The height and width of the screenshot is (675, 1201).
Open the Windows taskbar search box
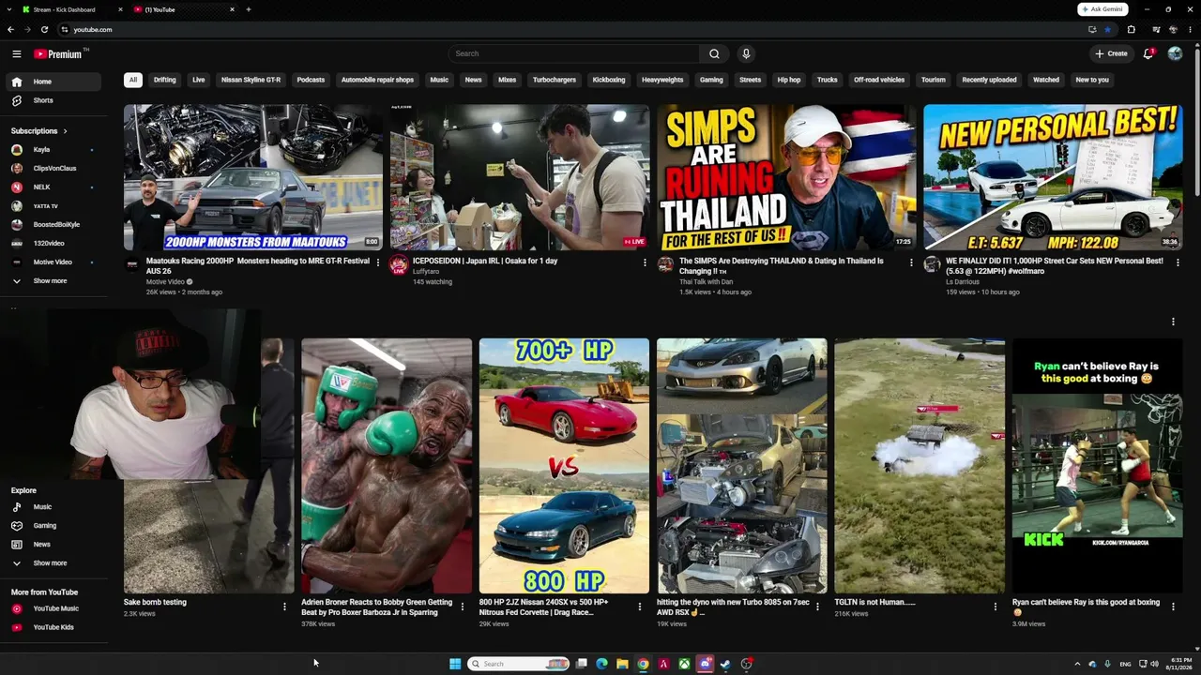point(519,664)
